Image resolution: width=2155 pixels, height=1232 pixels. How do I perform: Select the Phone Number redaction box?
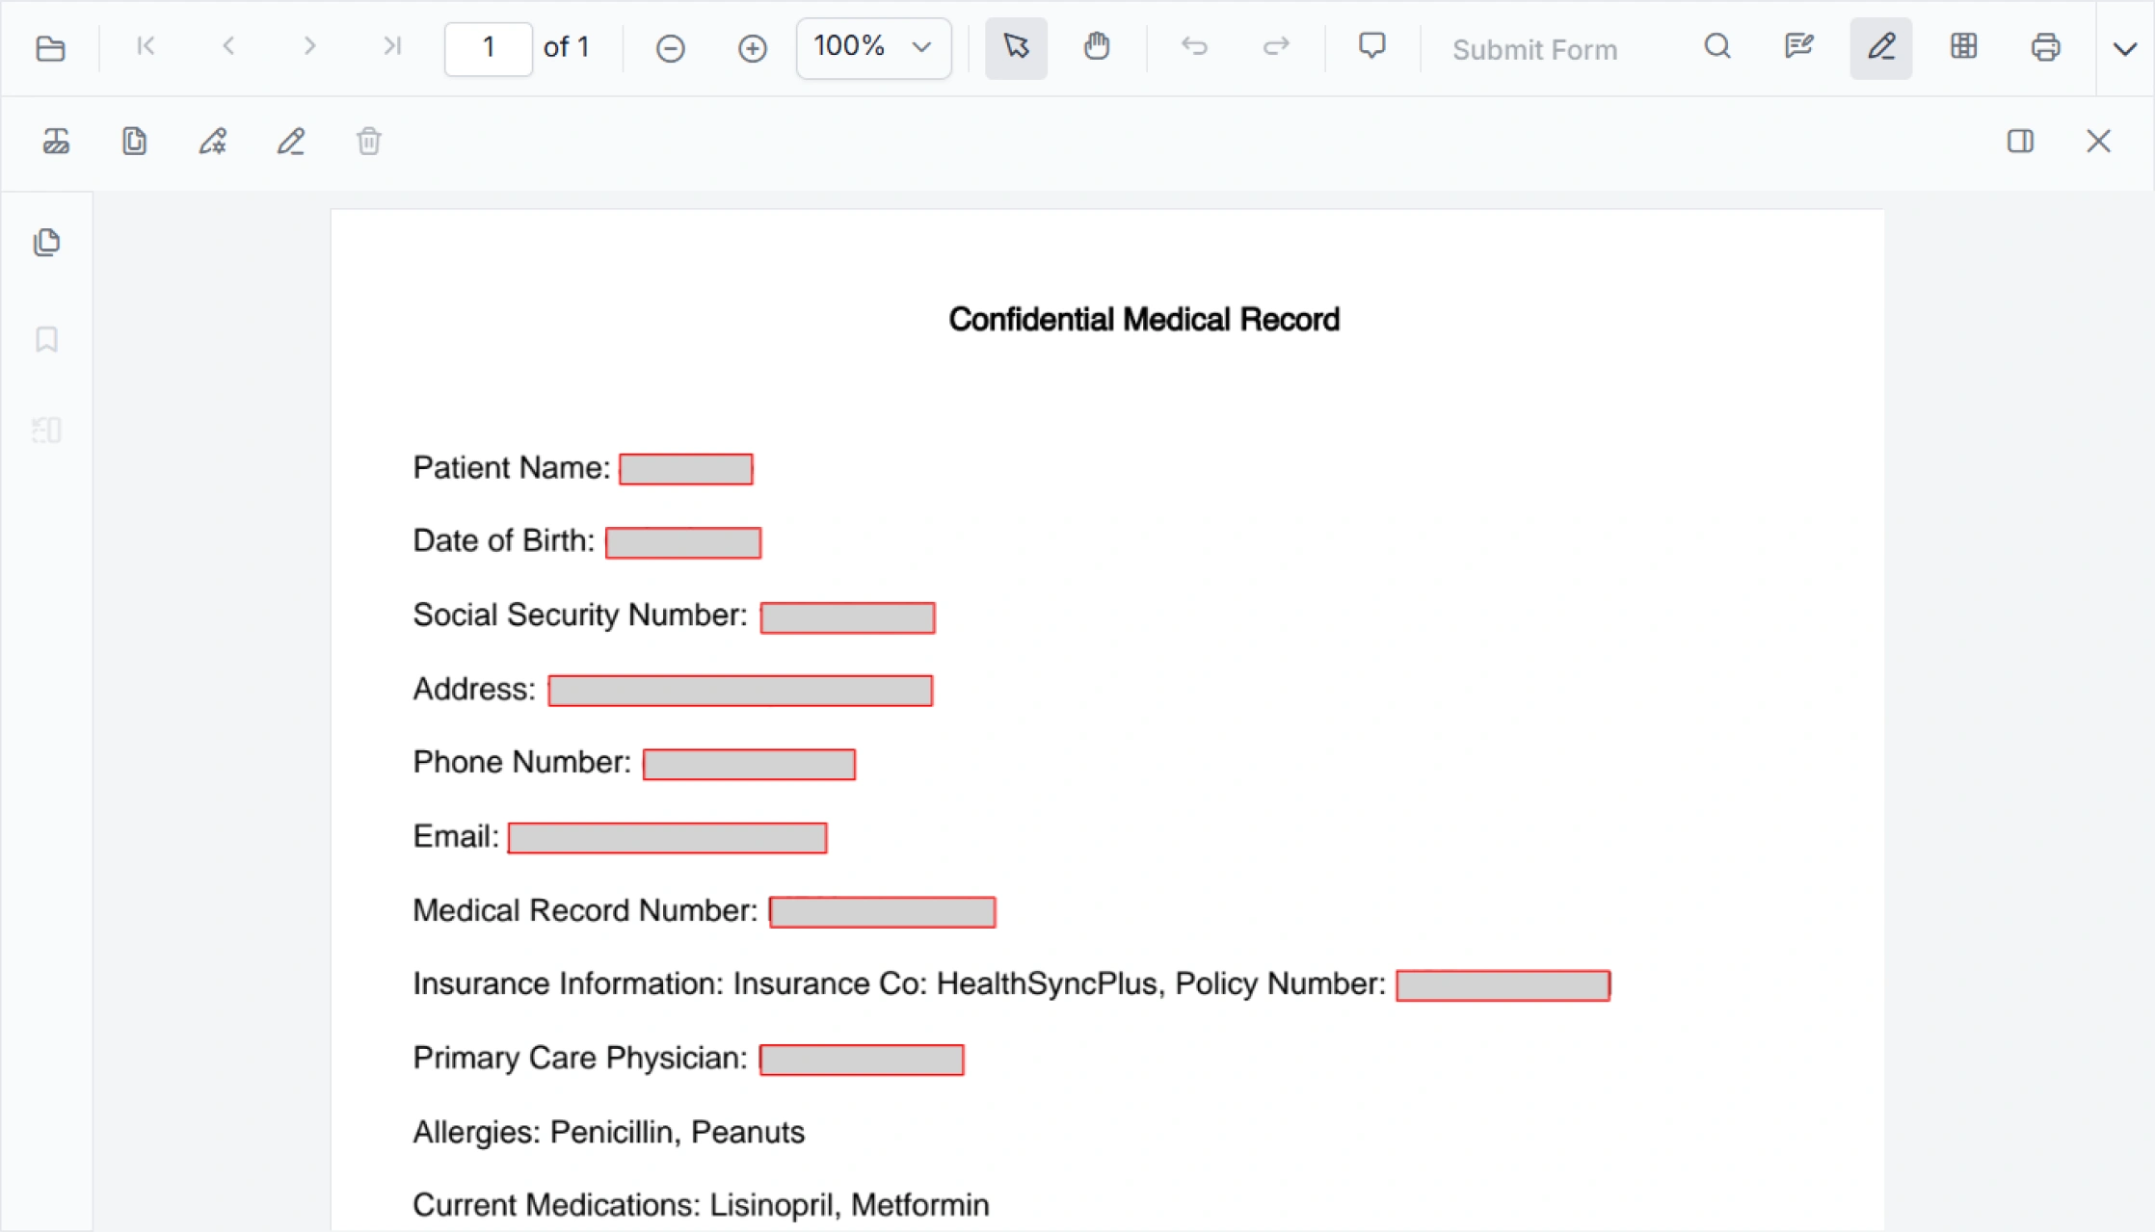[x=749, y=764]
